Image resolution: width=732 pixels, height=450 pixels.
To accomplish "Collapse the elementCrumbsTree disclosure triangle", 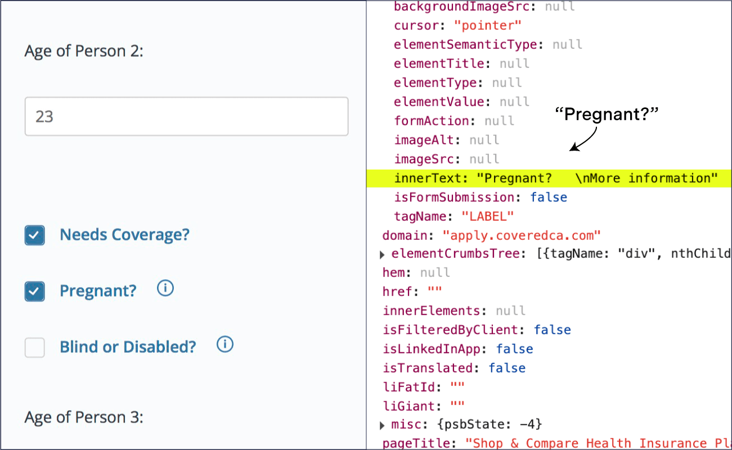I will click(382, 254).
